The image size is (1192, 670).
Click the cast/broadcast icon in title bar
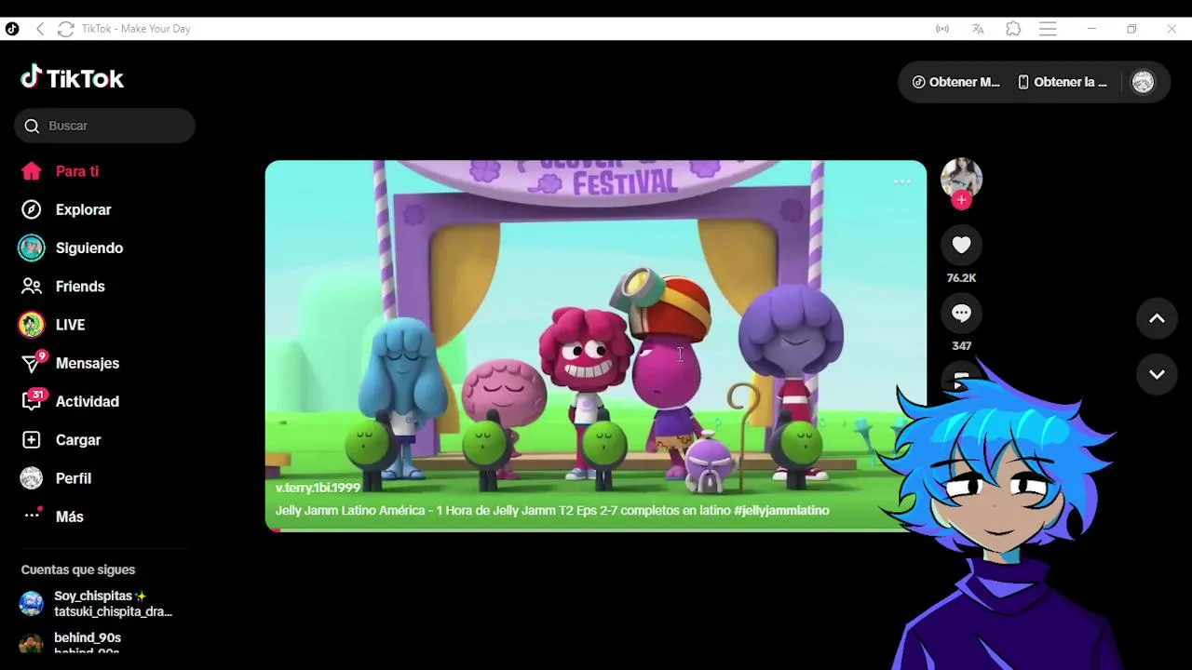(x=942, y=29)
